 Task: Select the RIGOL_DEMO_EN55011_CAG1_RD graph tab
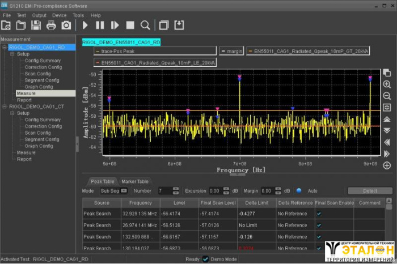[x=121, y=42]
